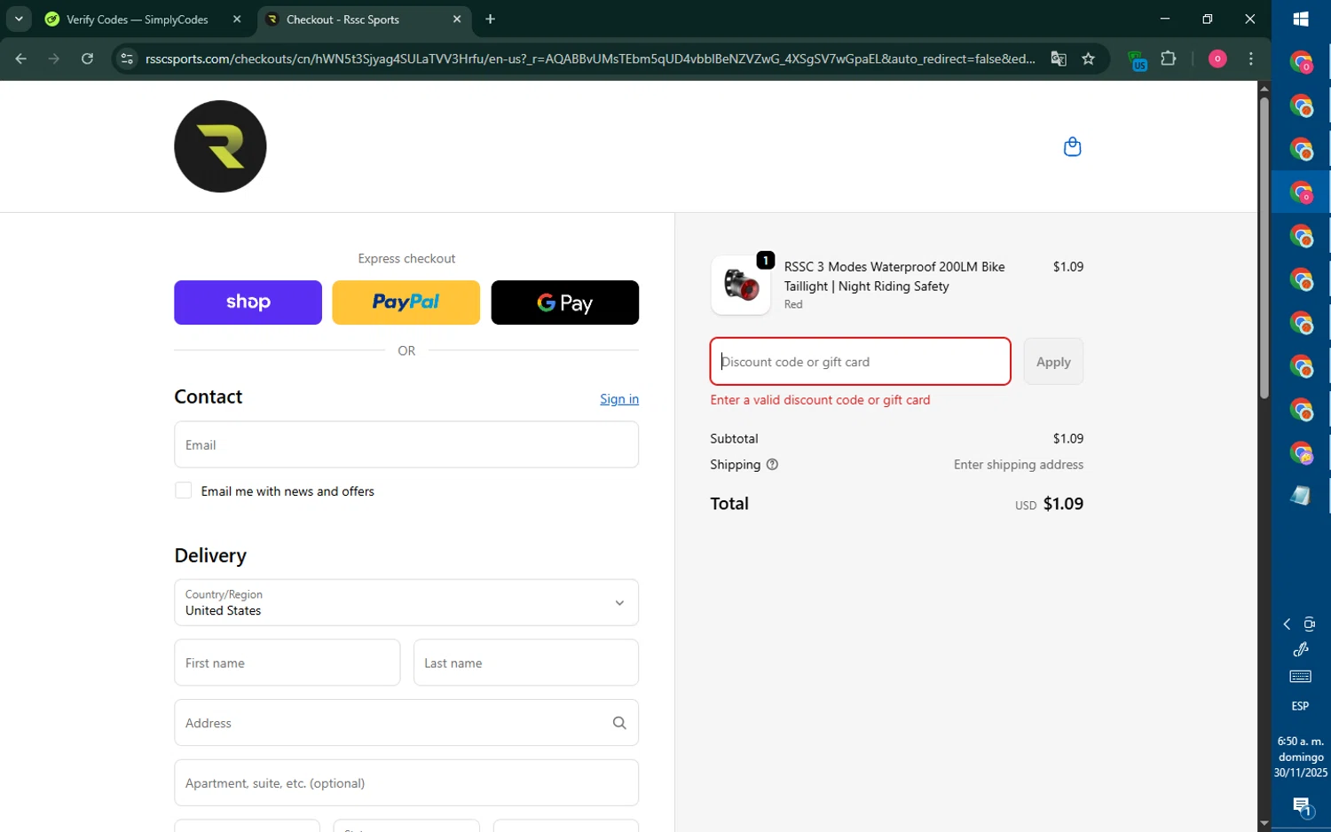This screenshot has width=1331, height=832.
Task: Click the Enter a valid discount code error
Action: tap(820, 400)
